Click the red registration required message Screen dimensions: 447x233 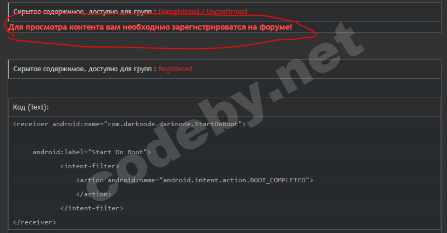pos(150,27)
